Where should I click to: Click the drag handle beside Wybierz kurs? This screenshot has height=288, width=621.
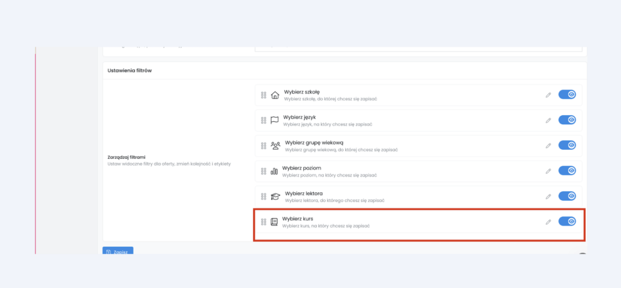264,222
